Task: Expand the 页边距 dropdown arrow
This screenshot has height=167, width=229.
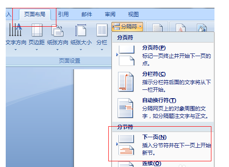Action: (37, 50)
